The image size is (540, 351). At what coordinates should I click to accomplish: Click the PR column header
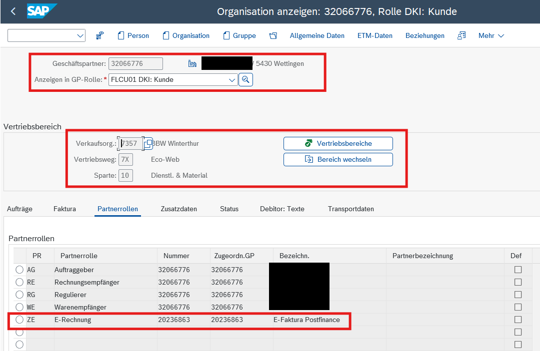40,256
